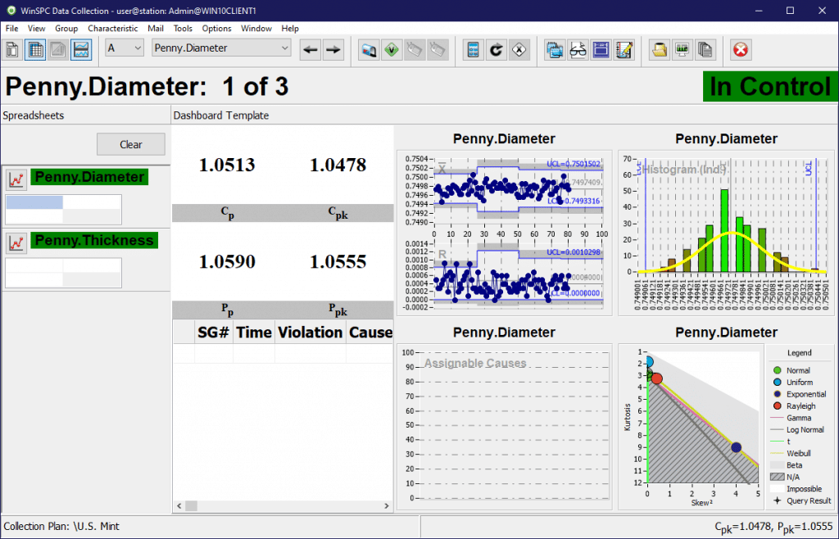Click the Violation column header

309,333
